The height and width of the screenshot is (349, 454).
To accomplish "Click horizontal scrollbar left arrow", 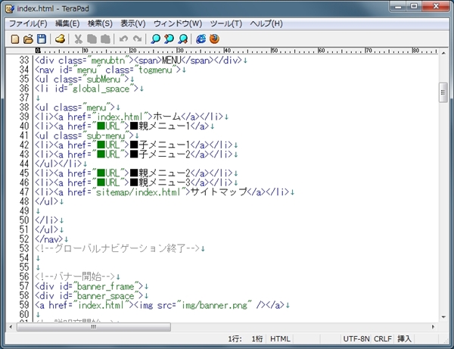I will 11,327.
